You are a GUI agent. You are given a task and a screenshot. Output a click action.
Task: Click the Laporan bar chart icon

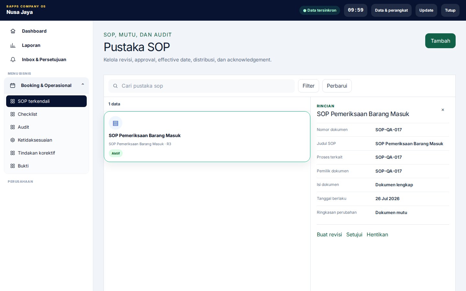13,45
